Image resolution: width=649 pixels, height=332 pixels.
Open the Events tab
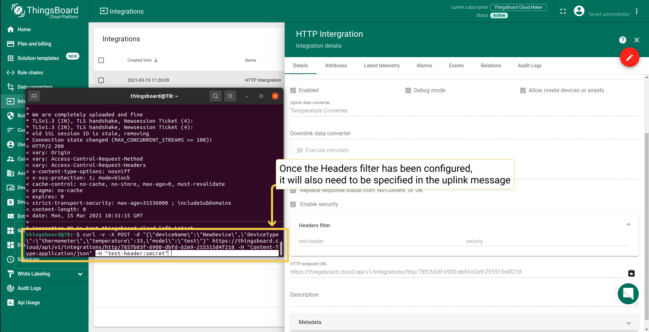tap(456, 66)
